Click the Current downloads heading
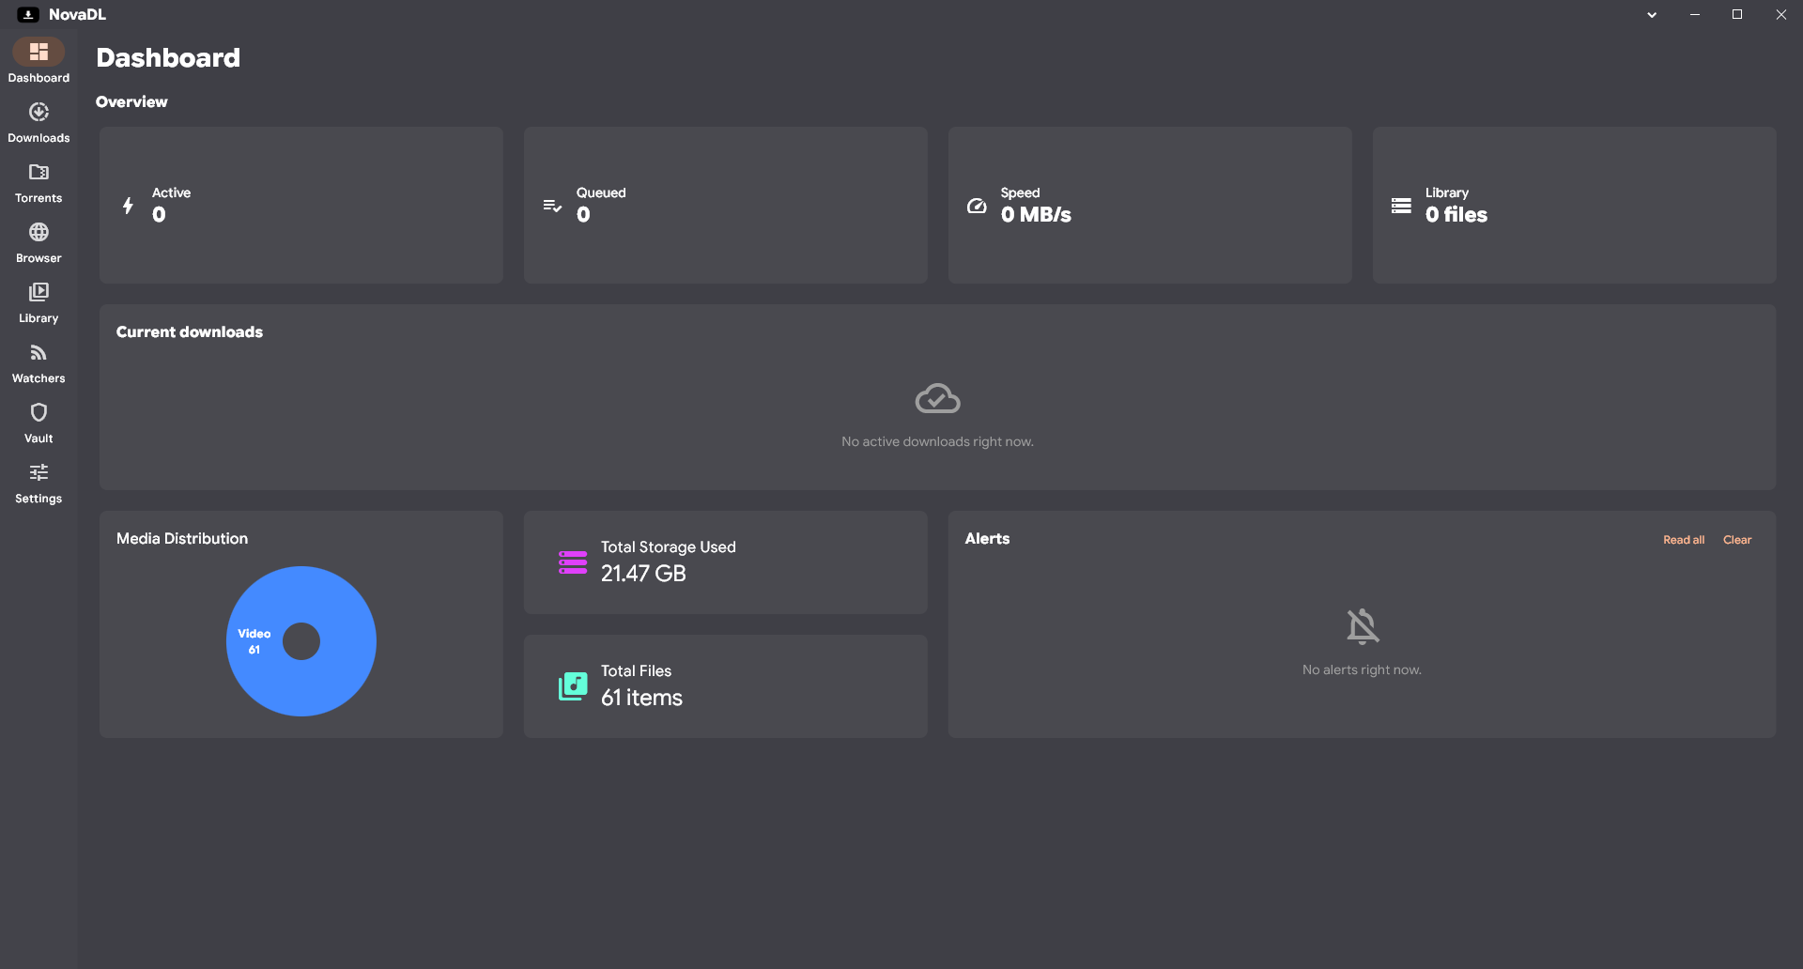 pyautogui.click(x=190, y=331)
